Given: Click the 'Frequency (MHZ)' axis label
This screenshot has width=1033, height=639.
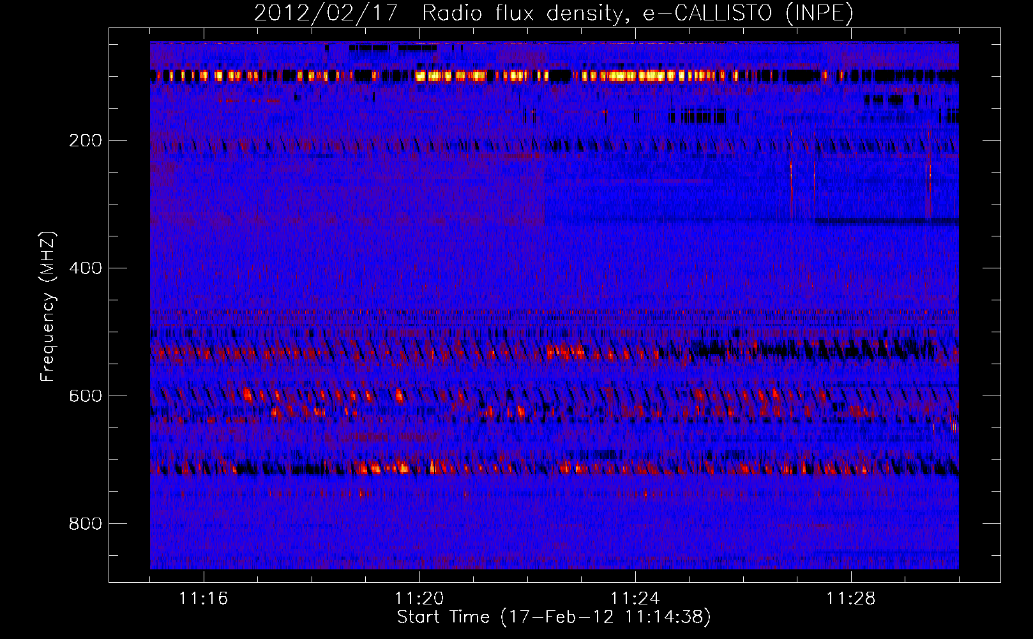Looking at the screenshot, I should (48, 307).
